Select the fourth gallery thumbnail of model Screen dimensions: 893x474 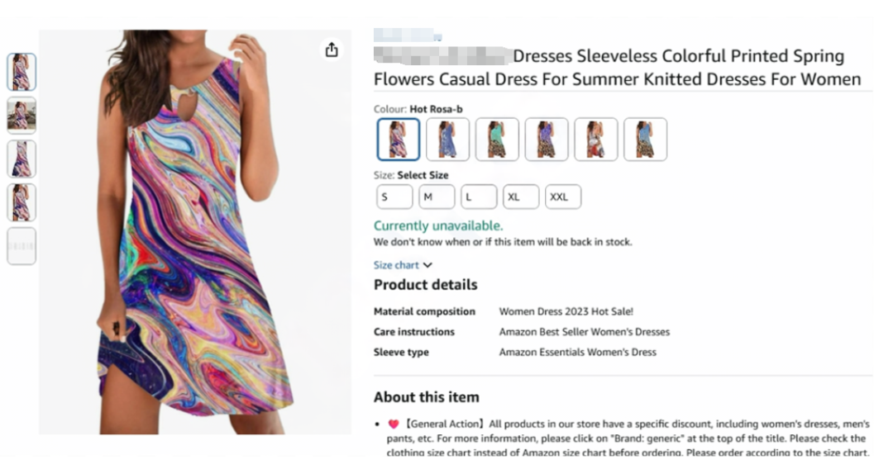tap(21, 202)
